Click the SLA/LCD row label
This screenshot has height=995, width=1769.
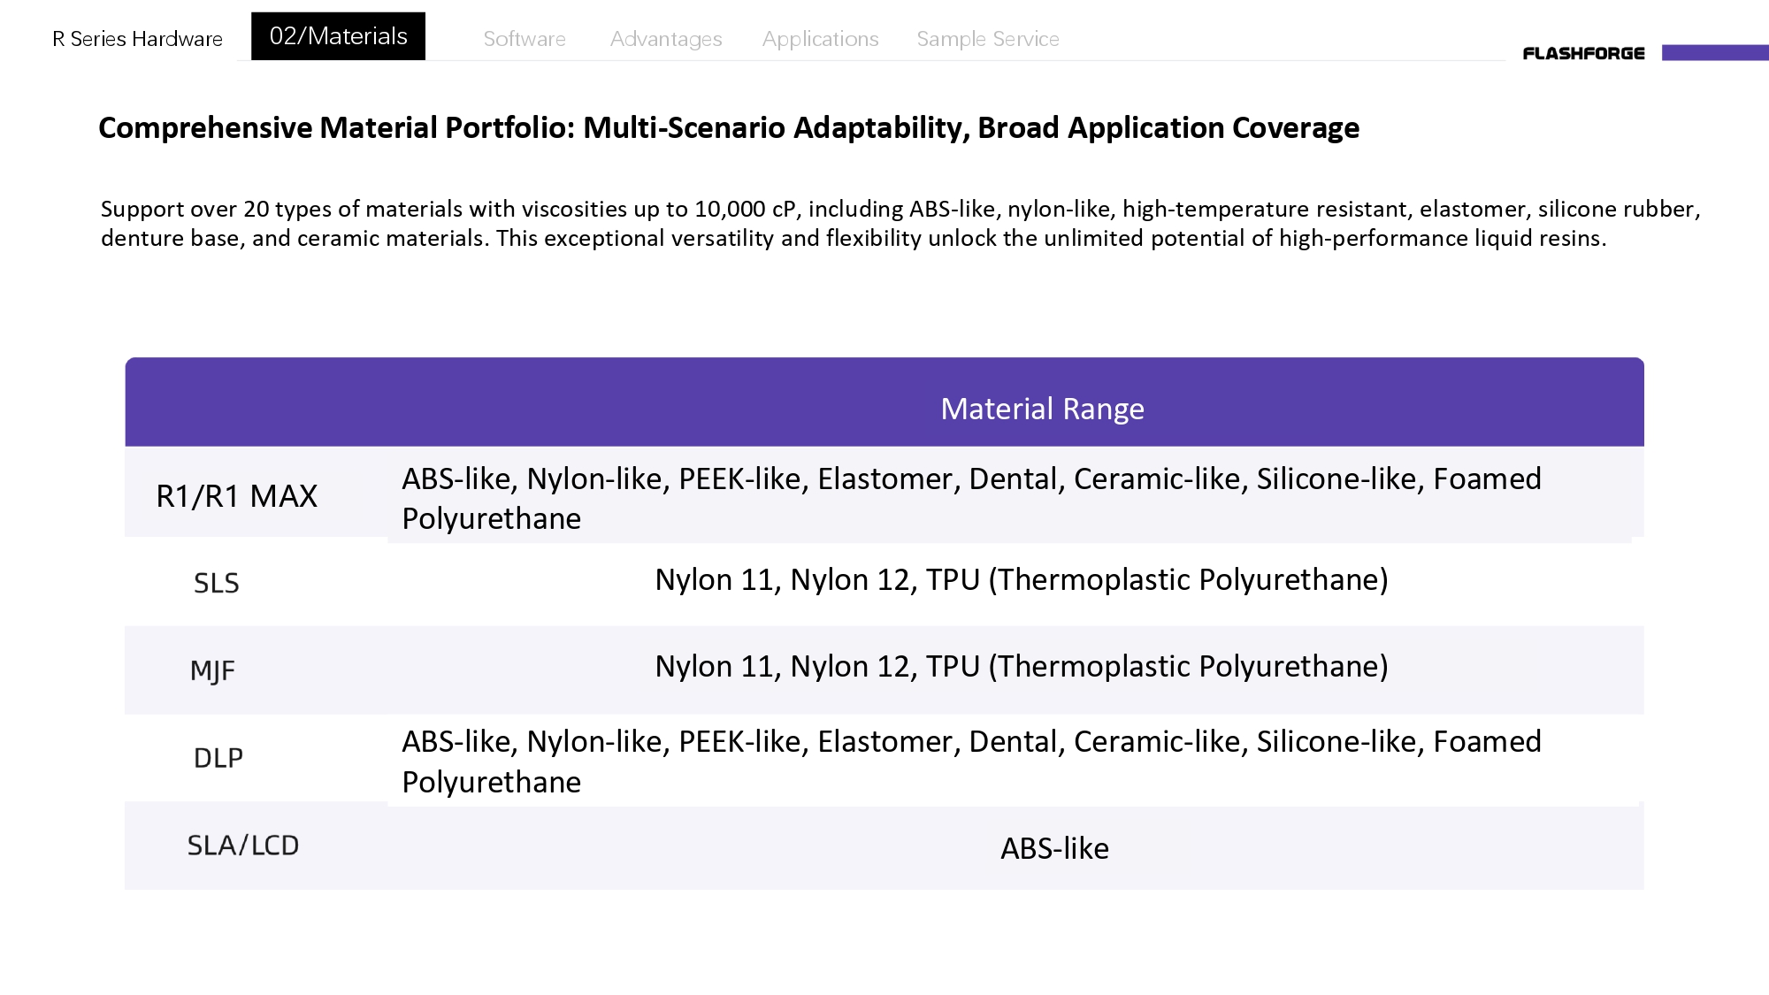(x=242, y=846)
